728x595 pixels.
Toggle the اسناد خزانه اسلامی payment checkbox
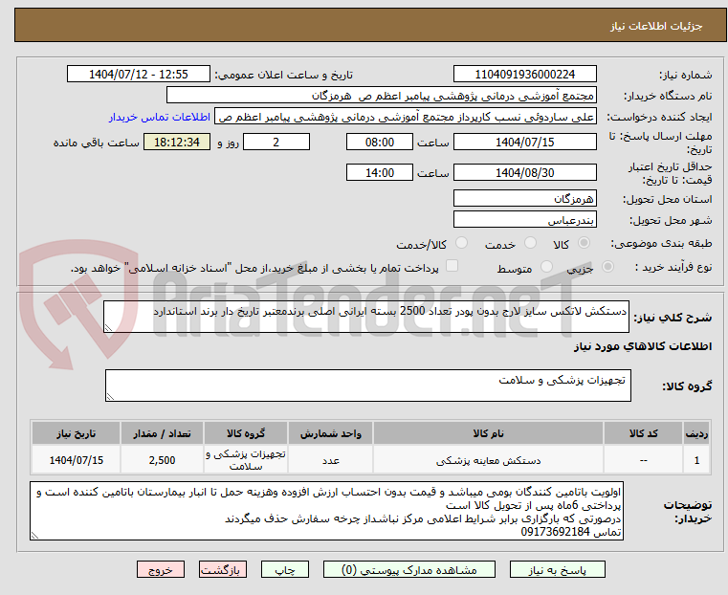[x=452, y=266]
